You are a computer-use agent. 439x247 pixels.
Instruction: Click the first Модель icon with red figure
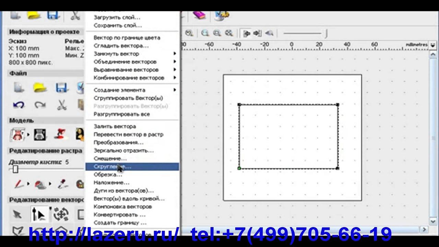[x=18, y=134]
